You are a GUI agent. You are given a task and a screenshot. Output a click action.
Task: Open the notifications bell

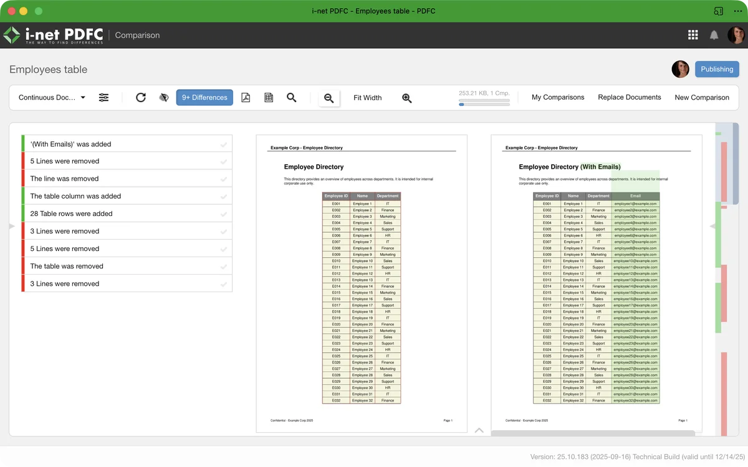[714, 35]
